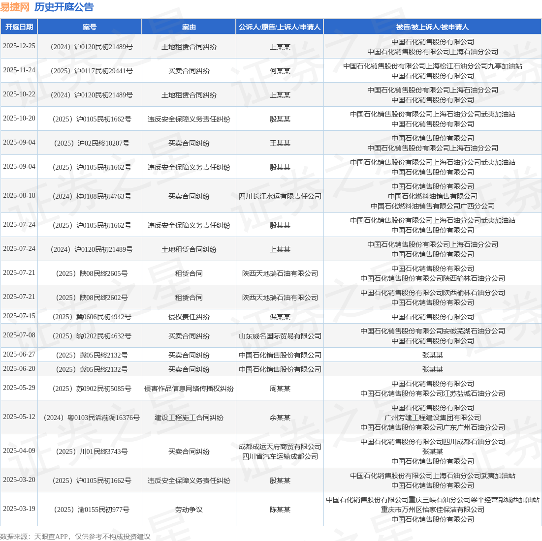This screenshot has width=542, height=541.
Task: Click case number (2025)沪0117民初29441号
Action: (91, 71)
